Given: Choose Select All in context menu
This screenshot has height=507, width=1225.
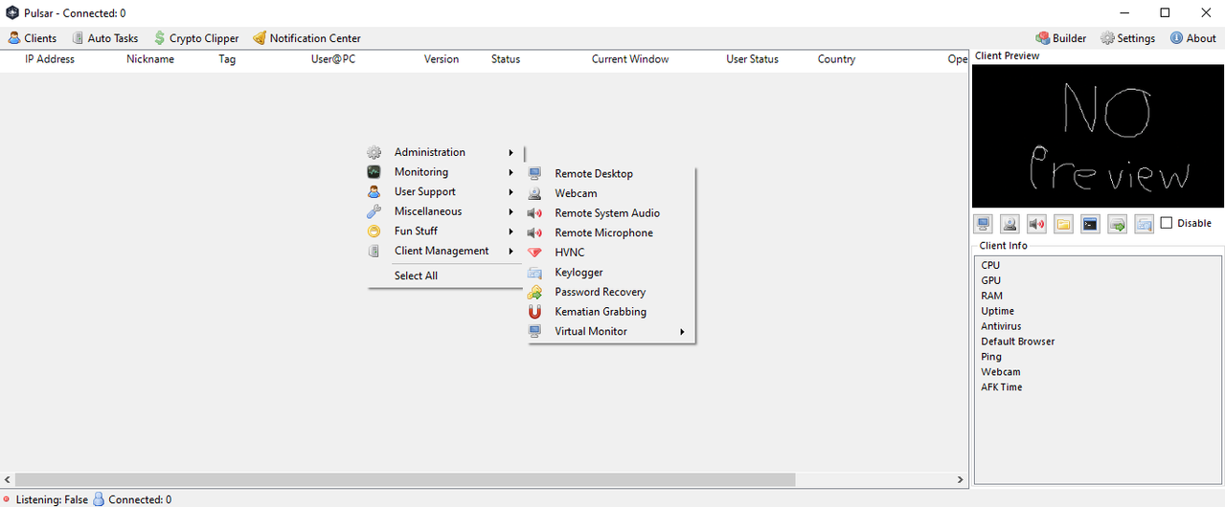Looking at the screenshot, I should point(444,276).
